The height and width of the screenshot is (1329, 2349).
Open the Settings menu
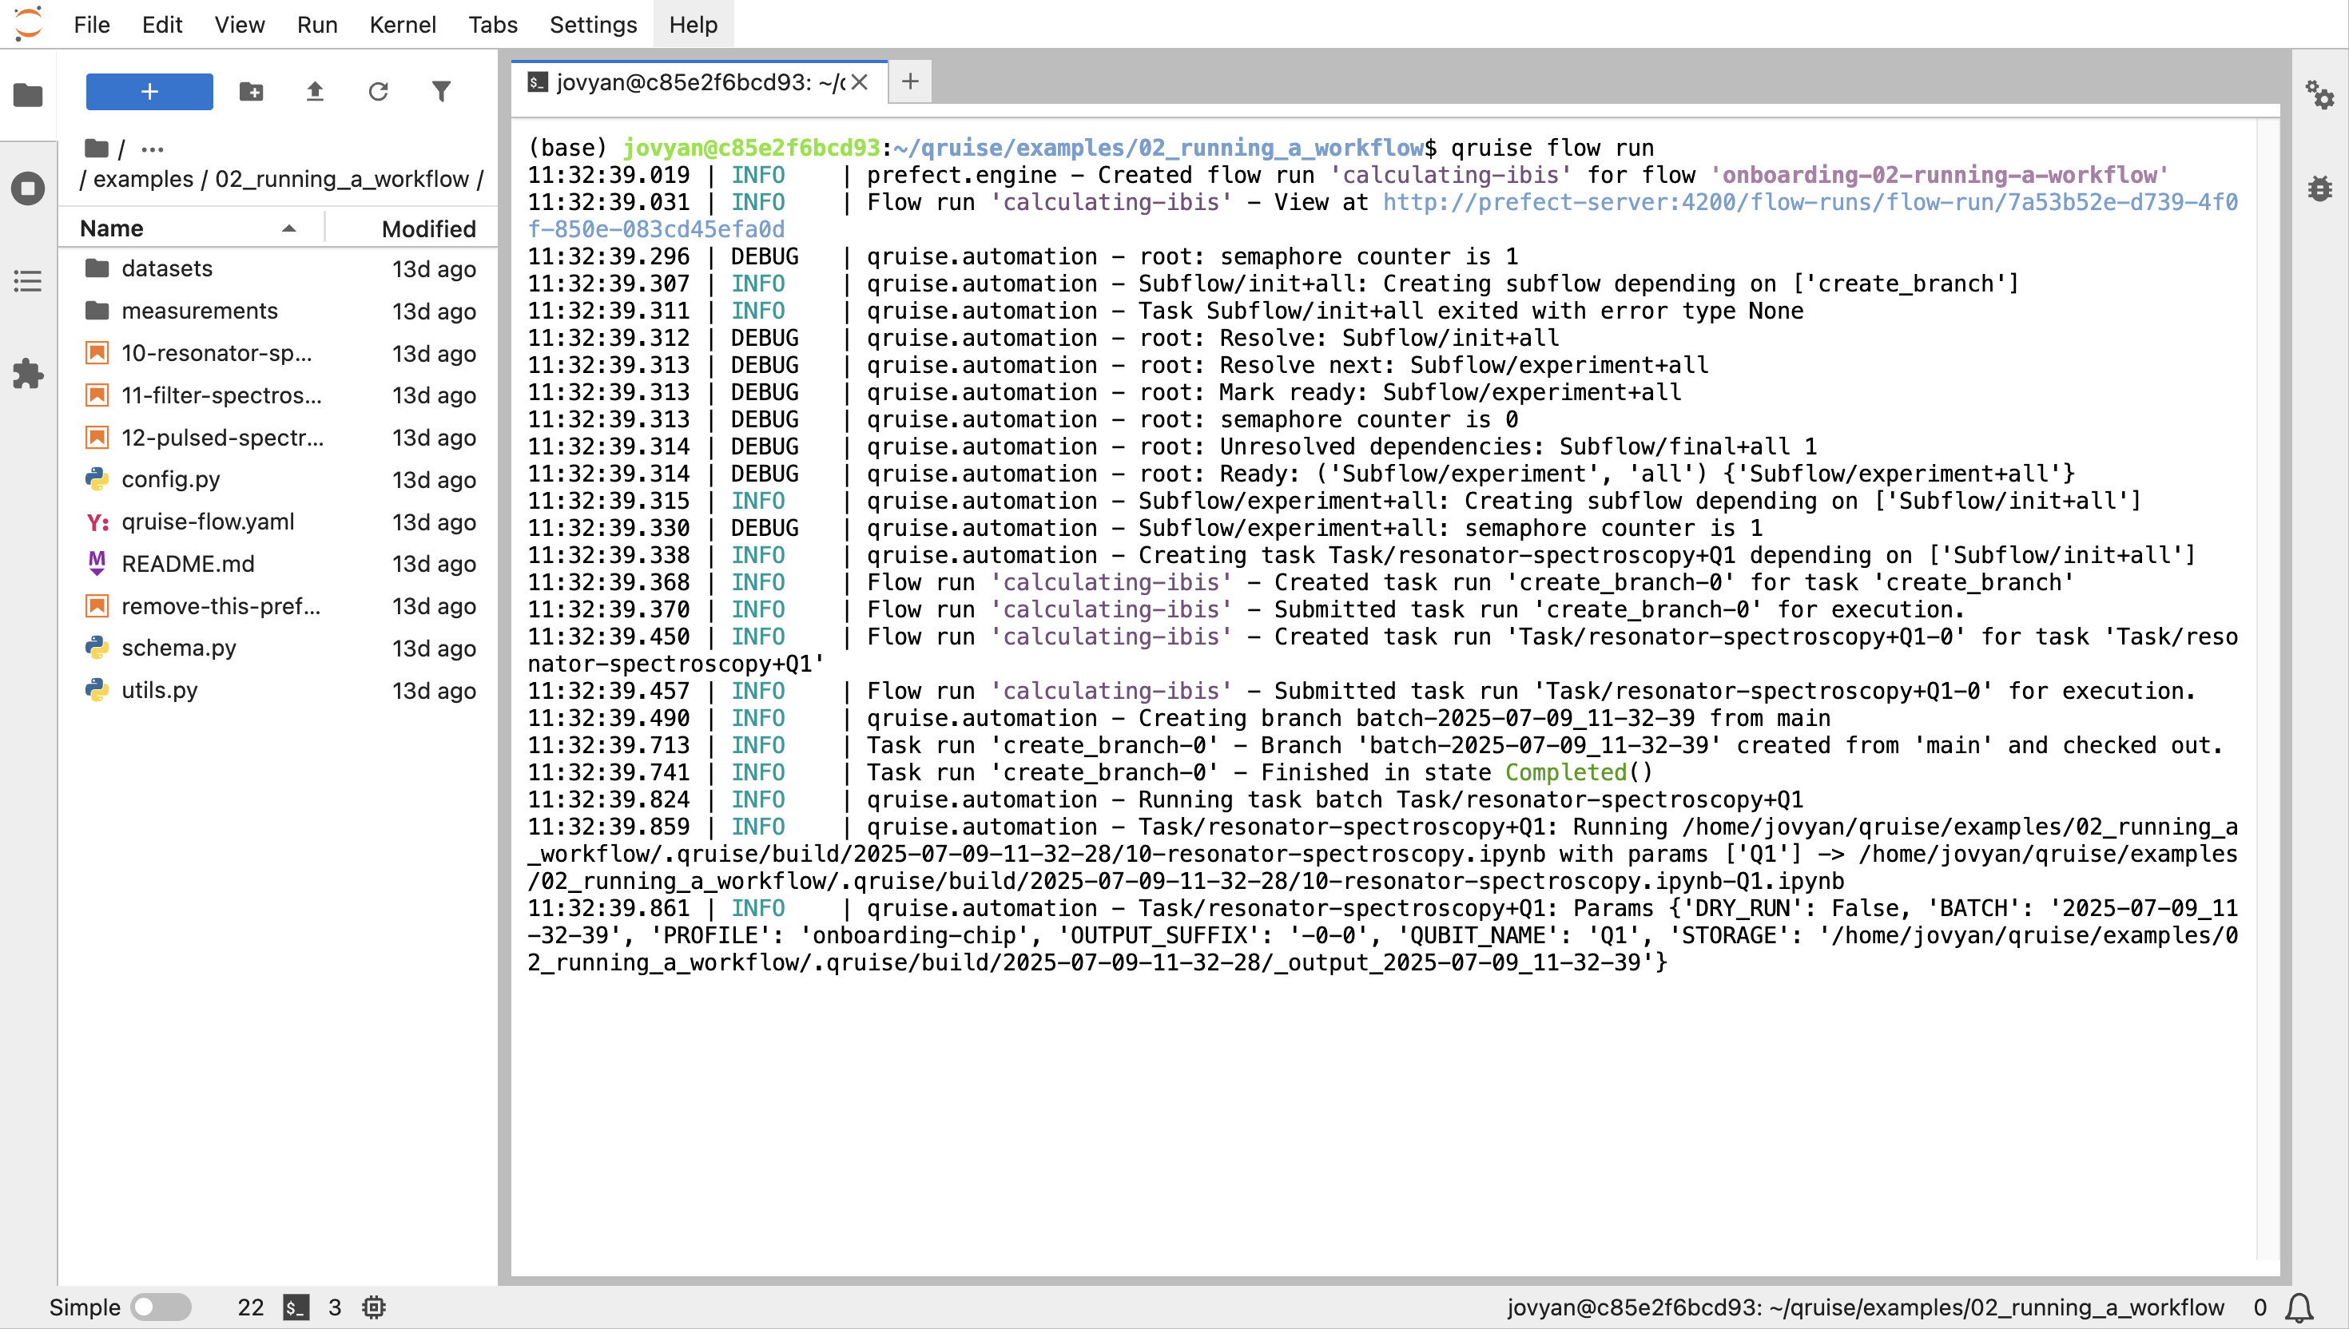point(593,25)
